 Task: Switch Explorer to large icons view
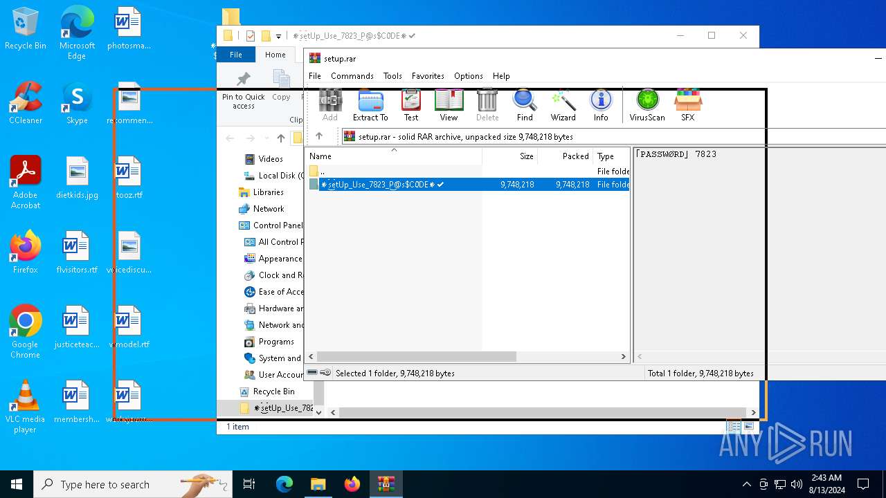[749, 427]
